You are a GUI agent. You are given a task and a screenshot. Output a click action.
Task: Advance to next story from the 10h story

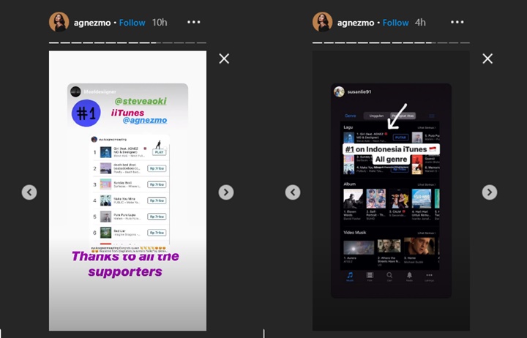tap(226, 192)
